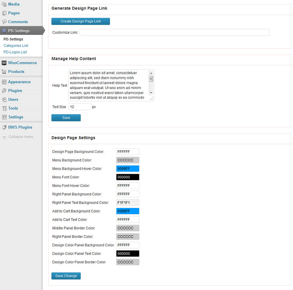This screenshot has height=290, width=293.
Task: Click the BWS Plugins icon
Action: pyautogui.click(x=4, y=127)
